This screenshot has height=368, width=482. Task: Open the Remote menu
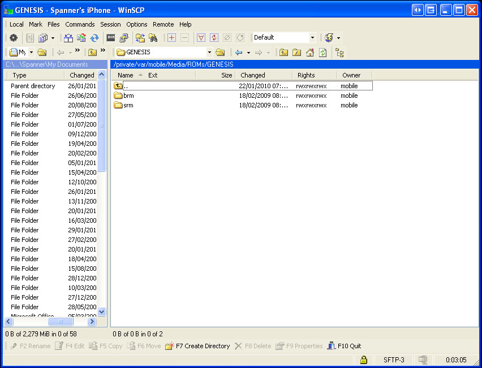coord(163,24)
